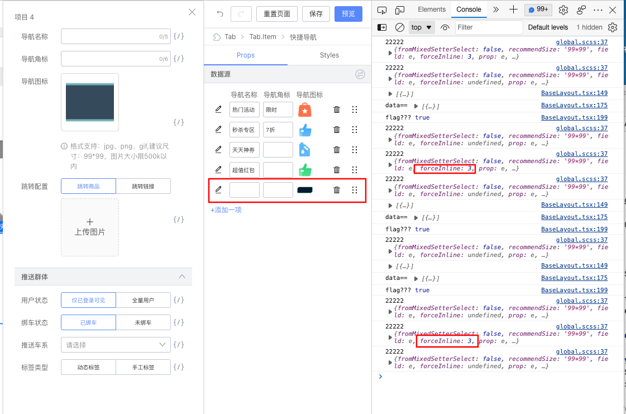Open the 推送车系 请选择 dropdown
Viewport: 626px width, 414px height.
[115, 345]
